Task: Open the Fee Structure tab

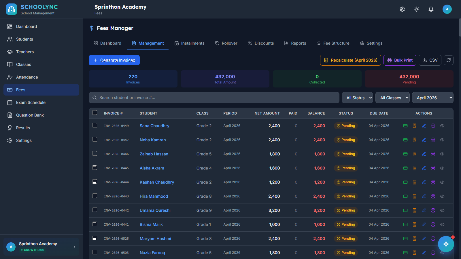Action: [x=333, y=43]
